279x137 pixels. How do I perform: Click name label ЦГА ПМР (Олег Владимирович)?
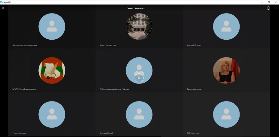click(24, 89)
